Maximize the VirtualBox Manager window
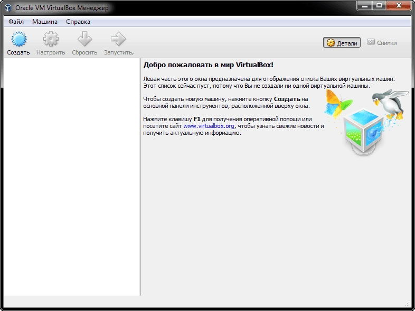The width and height of the screenshot is (415, 311). (x=379, y=6)
